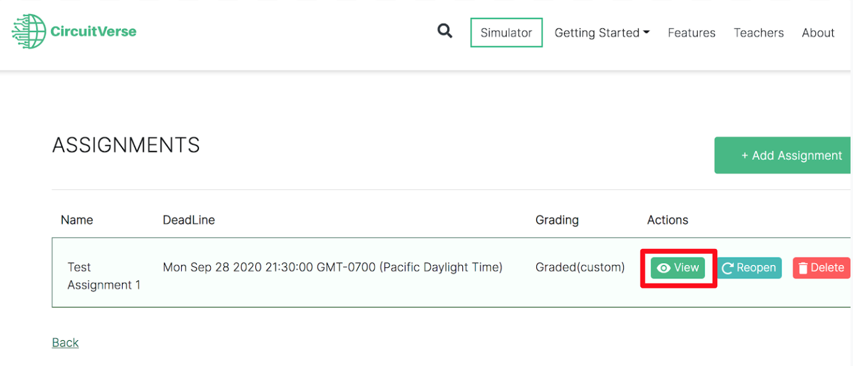The image size is (853, 366).
Task: Navigate to the About page
Action: click(x=818, y=33)
